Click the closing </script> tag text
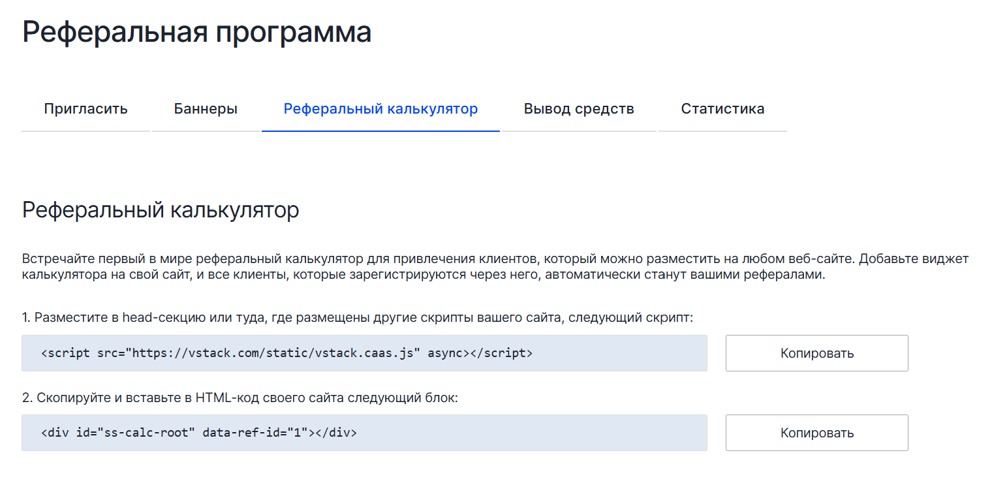Viewport: 992px width, 485px height. (501, 353)
